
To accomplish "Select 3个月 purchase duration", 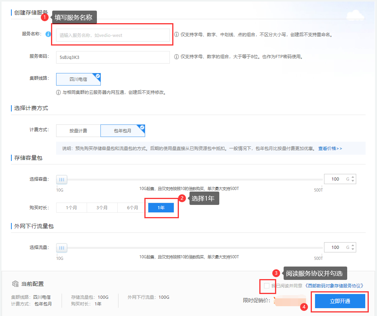I will (102, 208).
